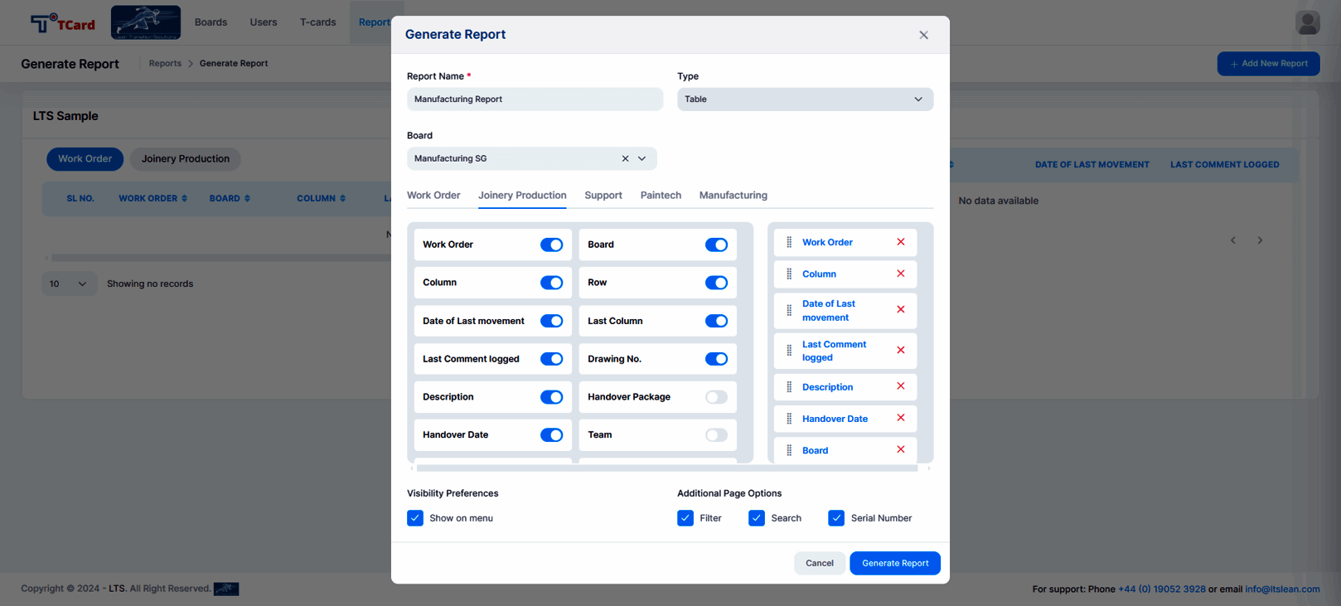This screenshot has height=606, width=1341.
Task: Grab drag handle beside Last Comment logged
Action: point(789,351)
